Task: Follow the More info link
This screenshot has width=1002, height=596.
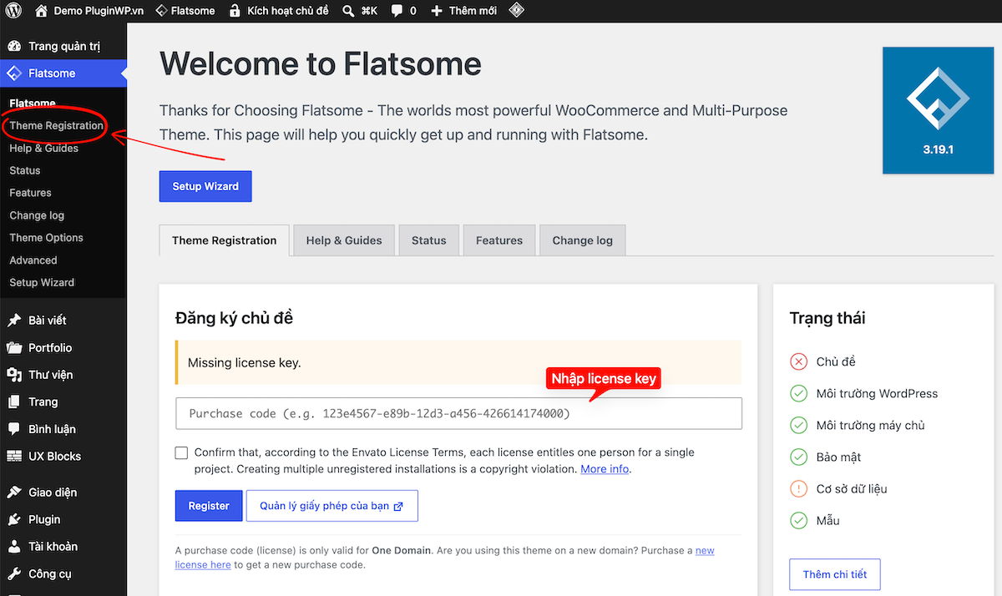Action: point(605,469)
